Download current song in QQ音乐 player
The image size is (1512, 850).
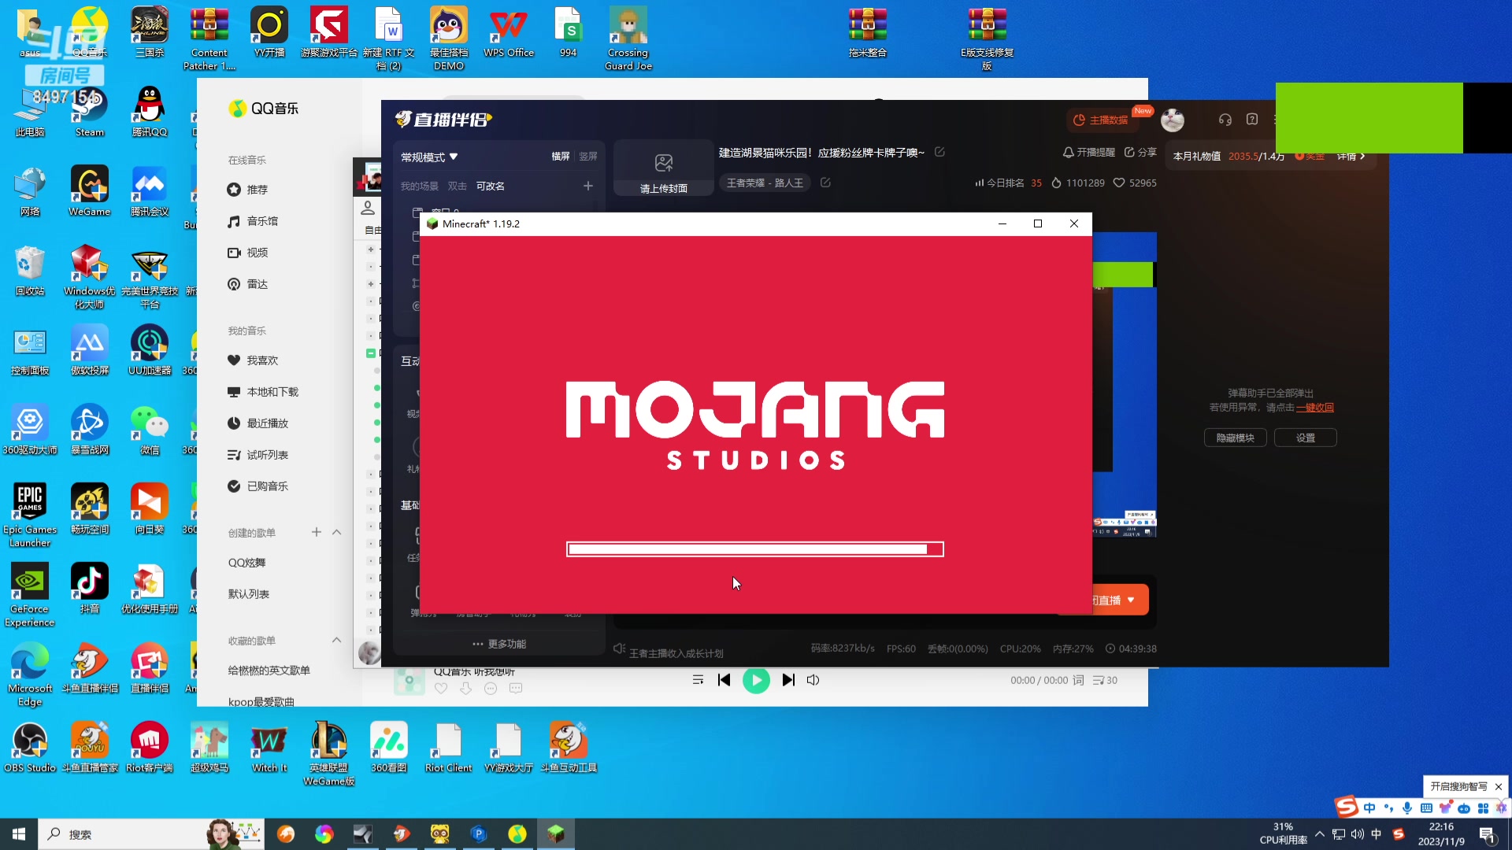coord(466,688)
